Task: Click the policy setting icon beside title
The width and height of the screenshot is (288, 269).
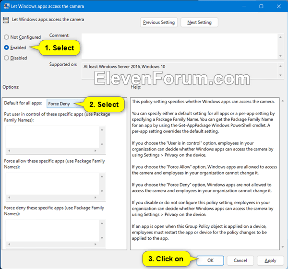Action: (6, 20)
